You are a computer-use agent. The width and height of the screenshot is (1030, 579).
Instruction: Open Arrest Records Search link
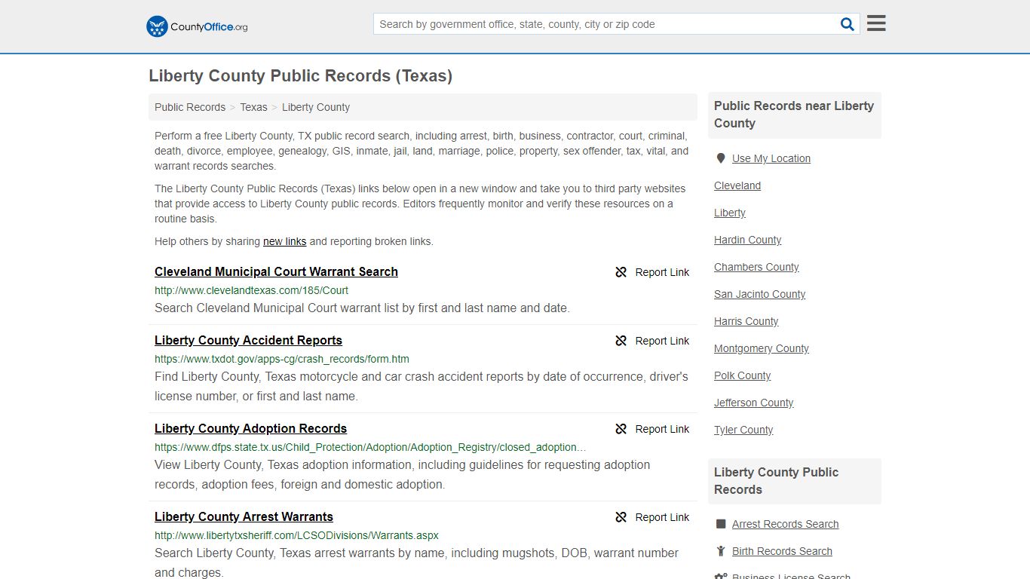pos(786,524)
